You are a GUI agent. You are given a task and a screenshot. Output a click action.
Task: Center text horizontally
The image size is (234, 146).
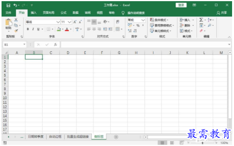(94, 29)
